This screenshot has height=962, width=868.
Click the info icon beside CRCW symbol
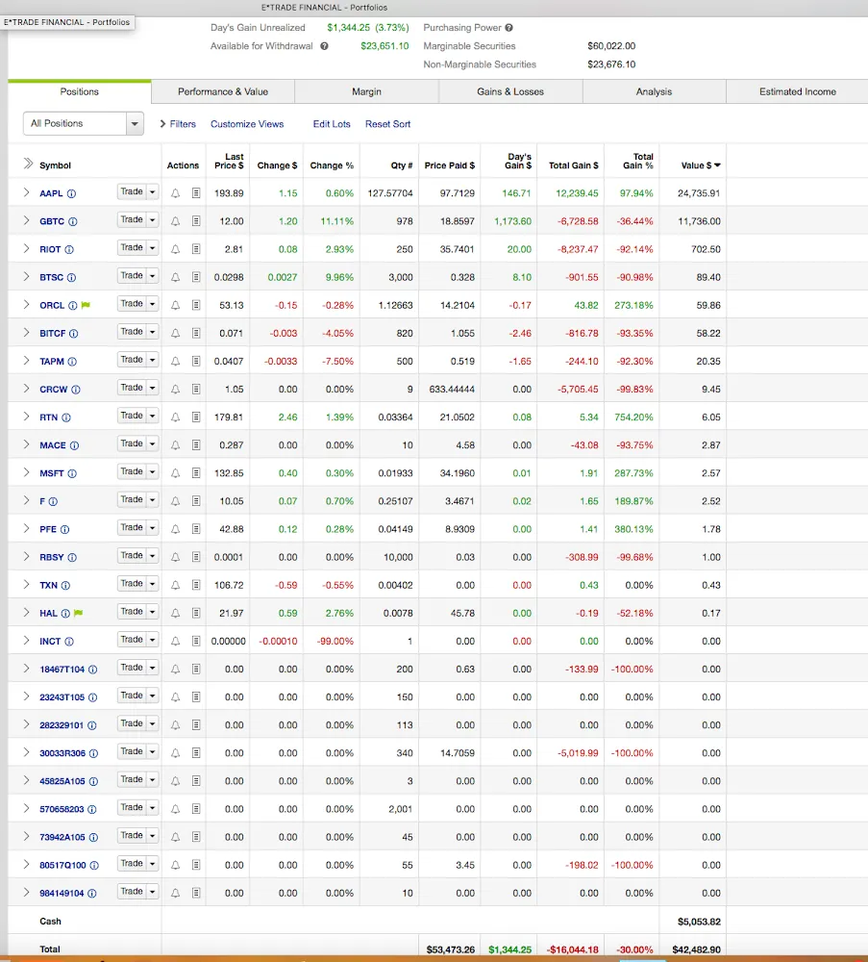[x=75, y=389]
